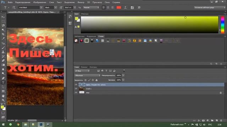Toggle lock transparent pixels
This screenshot has height=127, width=227.
point(85,80)
